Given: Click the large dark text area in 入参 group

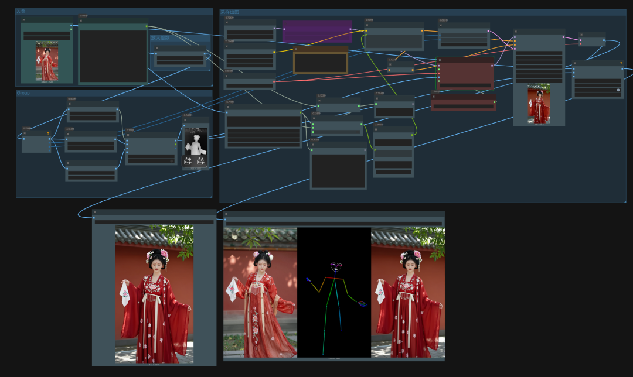Looking at the screenshot, I should tap(113, 56).
